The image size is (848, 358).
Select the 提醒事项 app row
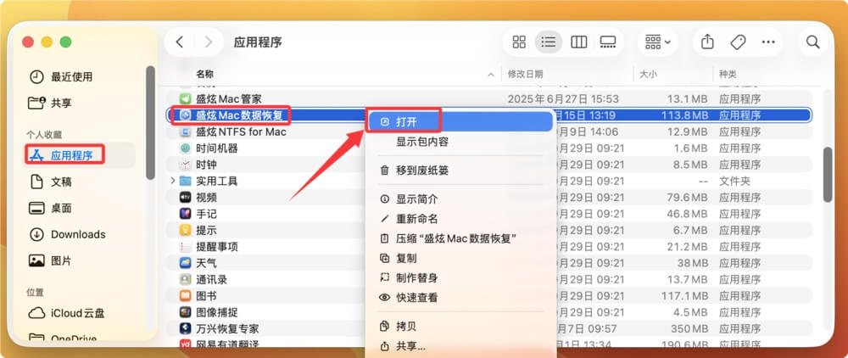tap(488, 247)
